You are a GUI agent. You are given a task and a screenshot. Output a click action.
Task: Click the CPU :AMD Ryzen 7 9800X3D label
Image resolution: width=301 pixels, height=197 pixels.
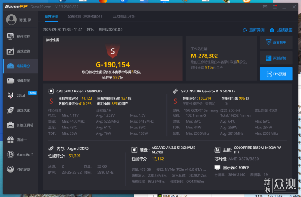click(x=79, y=91)
